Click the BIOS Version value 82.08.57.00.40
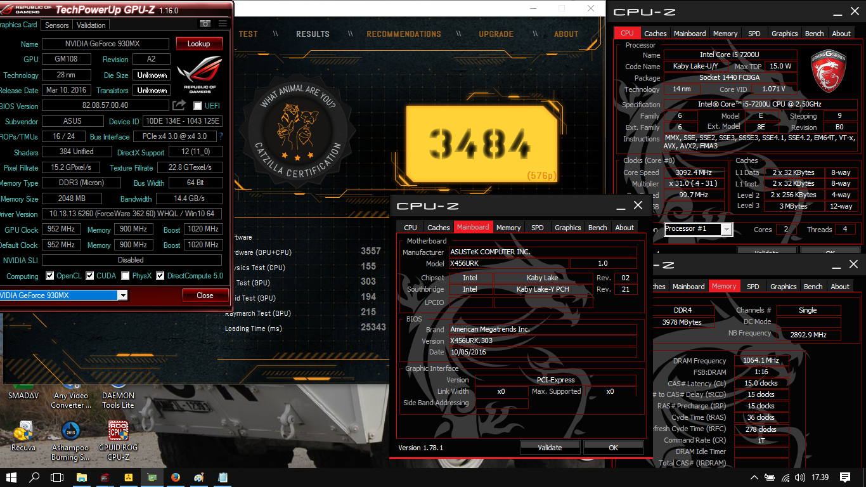 coord(105,106)
